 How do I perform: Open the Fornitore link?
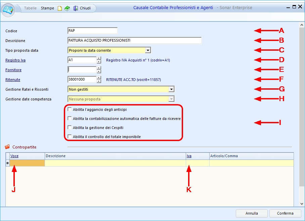[13, 70]
